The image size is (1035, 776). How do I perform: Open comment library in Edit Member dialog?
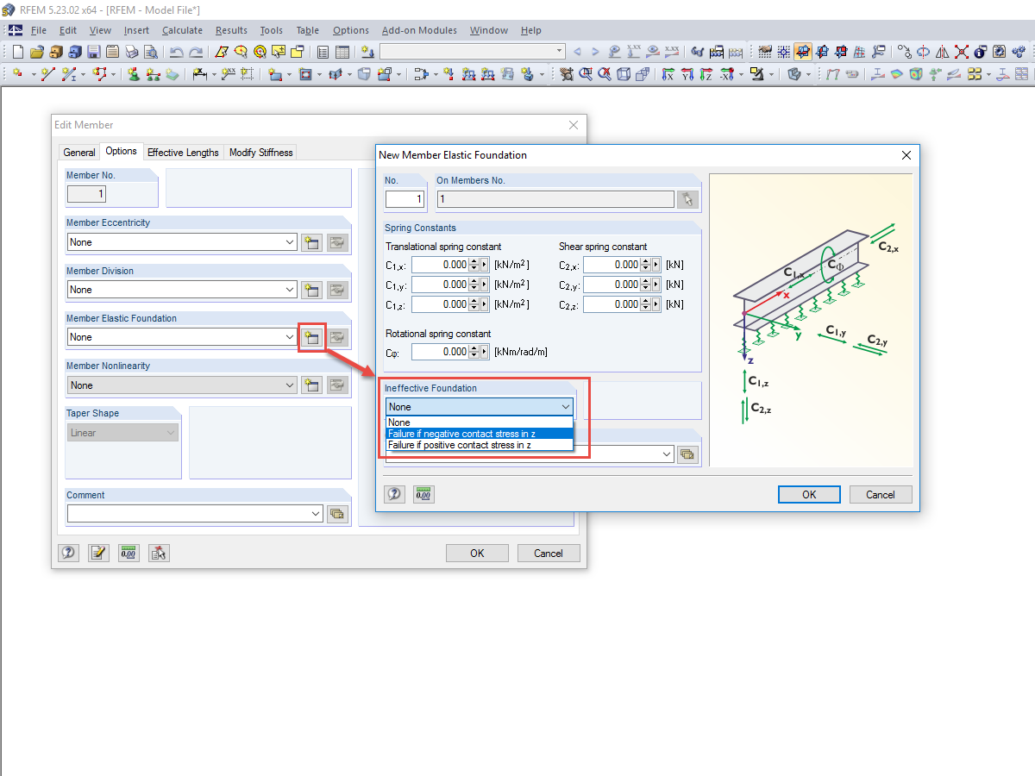(337, 514)
